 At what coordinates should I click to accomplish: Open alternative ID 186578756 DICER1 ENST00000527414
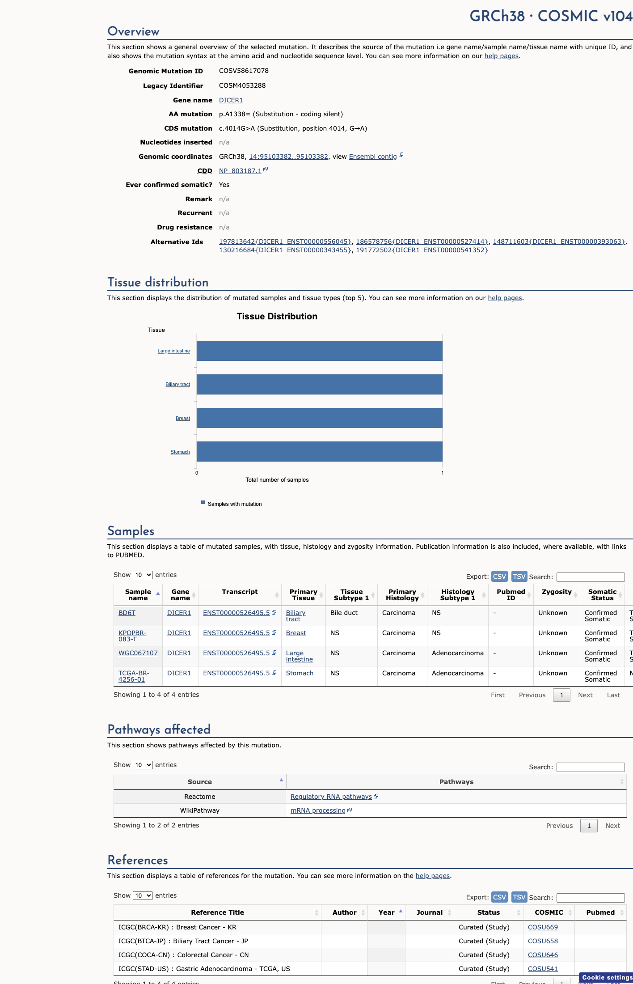click(422, 242)
